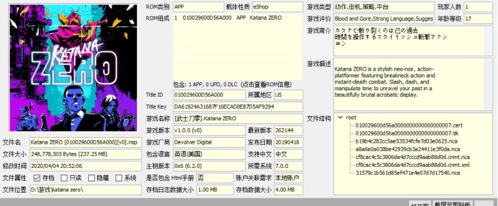The width and height of the screenshot is (498, 206).
Task: Enable the 系统 system attribute checkbox
Action: tap(119, 178)
